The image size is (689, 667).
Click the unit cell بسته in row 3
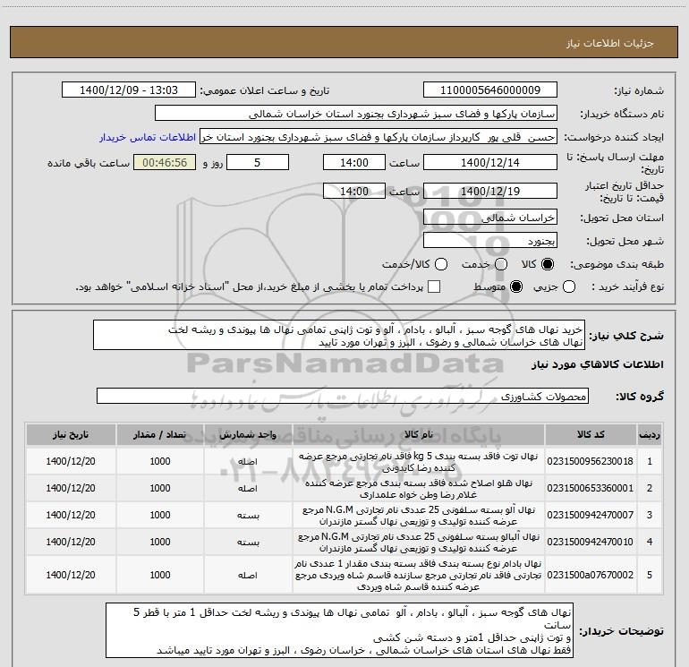click(248, 515)
